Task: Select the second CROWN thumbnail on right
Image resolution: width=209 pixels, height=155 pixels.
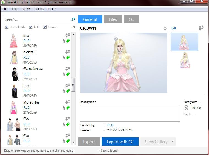Action: click(185, 60)
